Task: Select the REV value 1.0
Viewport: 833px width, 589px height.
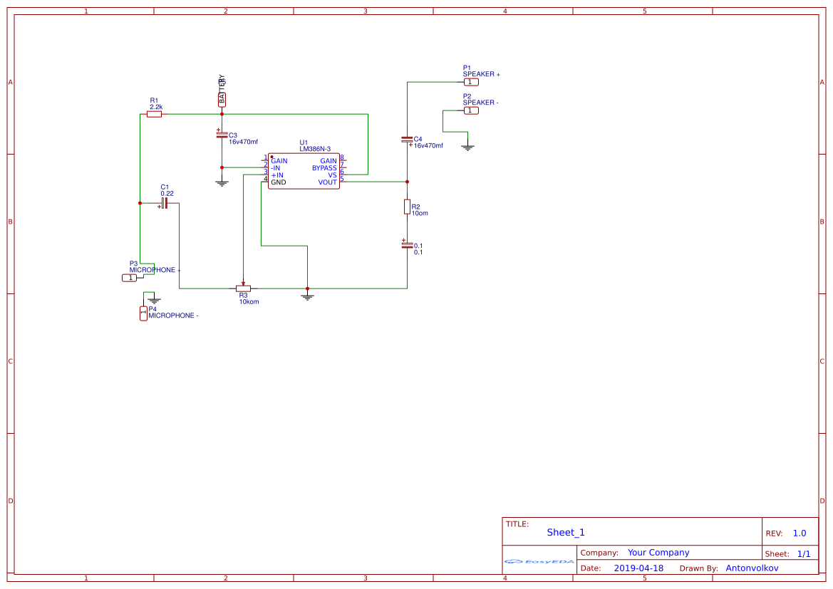Action: pos(800,533)
